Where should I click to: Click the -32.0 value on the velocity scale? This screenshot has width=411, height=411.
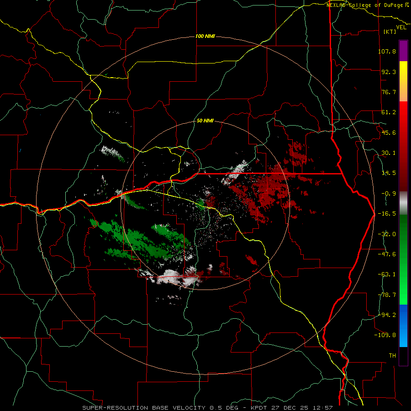(387, 234)
